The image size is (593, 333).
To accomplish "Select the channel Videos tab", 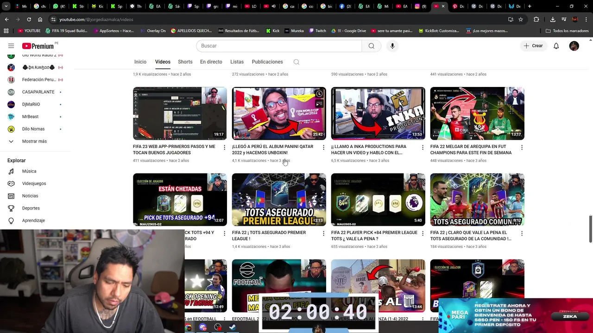I will (163, 62).
